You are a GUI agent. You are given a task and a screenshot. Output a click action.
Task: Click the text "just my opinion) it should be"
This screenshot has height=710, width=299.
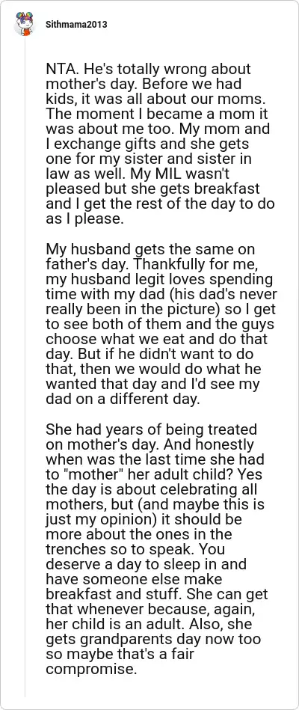tap(145, 519)
